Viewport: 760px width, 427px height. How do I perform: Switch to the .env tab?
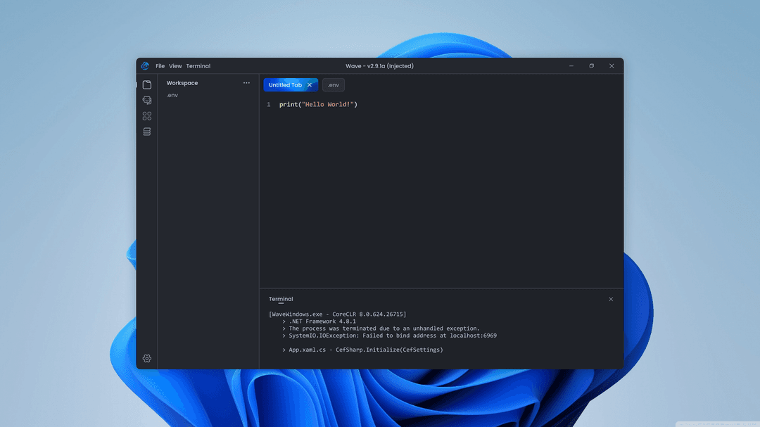[333, 84]
